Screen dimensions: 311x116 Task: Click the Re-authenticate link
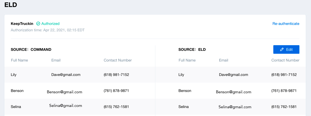point(286,24)
